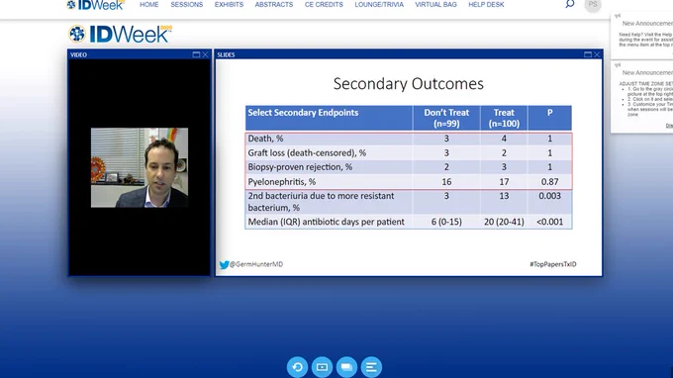The image size is (673, 378).
Task: Click the Treat (n=100) column header
Action: pyautogui.click(x=504, y=118)
